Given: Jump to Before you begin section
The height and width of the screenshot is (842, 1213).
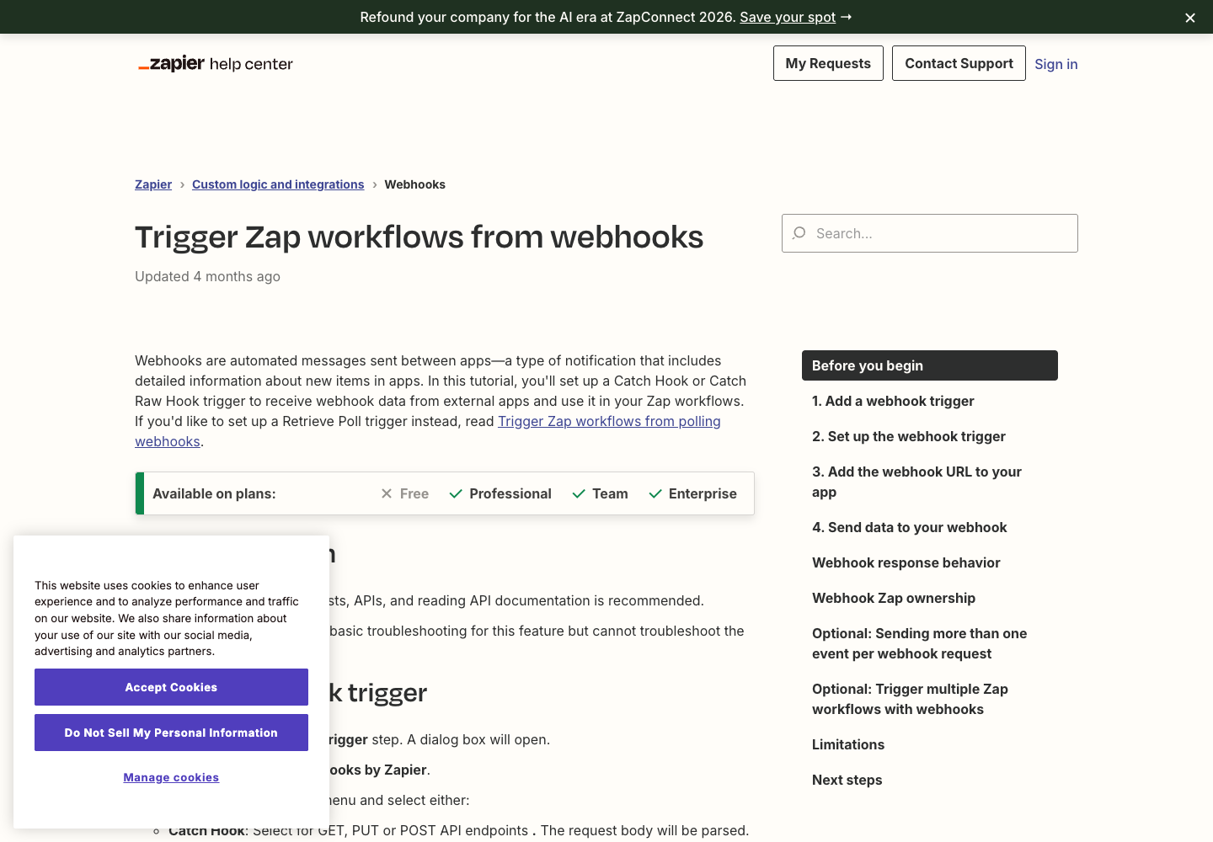Looking at the screenshot, I should [x=930, y=365].
